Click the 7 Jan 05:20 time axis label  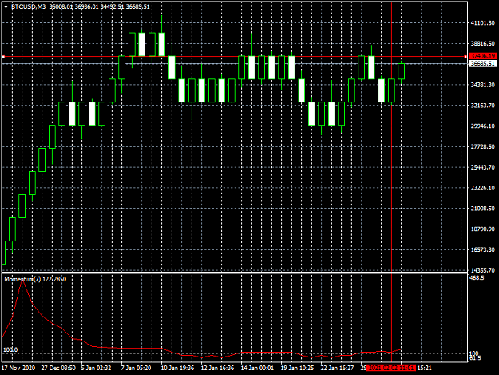pos(136,368)
